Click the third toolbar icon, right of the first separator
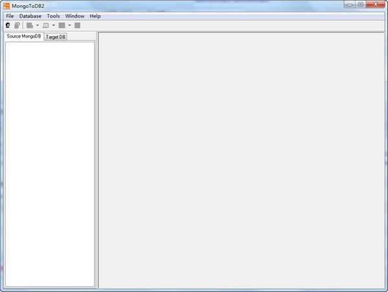388x292 pixels. coord(30,25)
